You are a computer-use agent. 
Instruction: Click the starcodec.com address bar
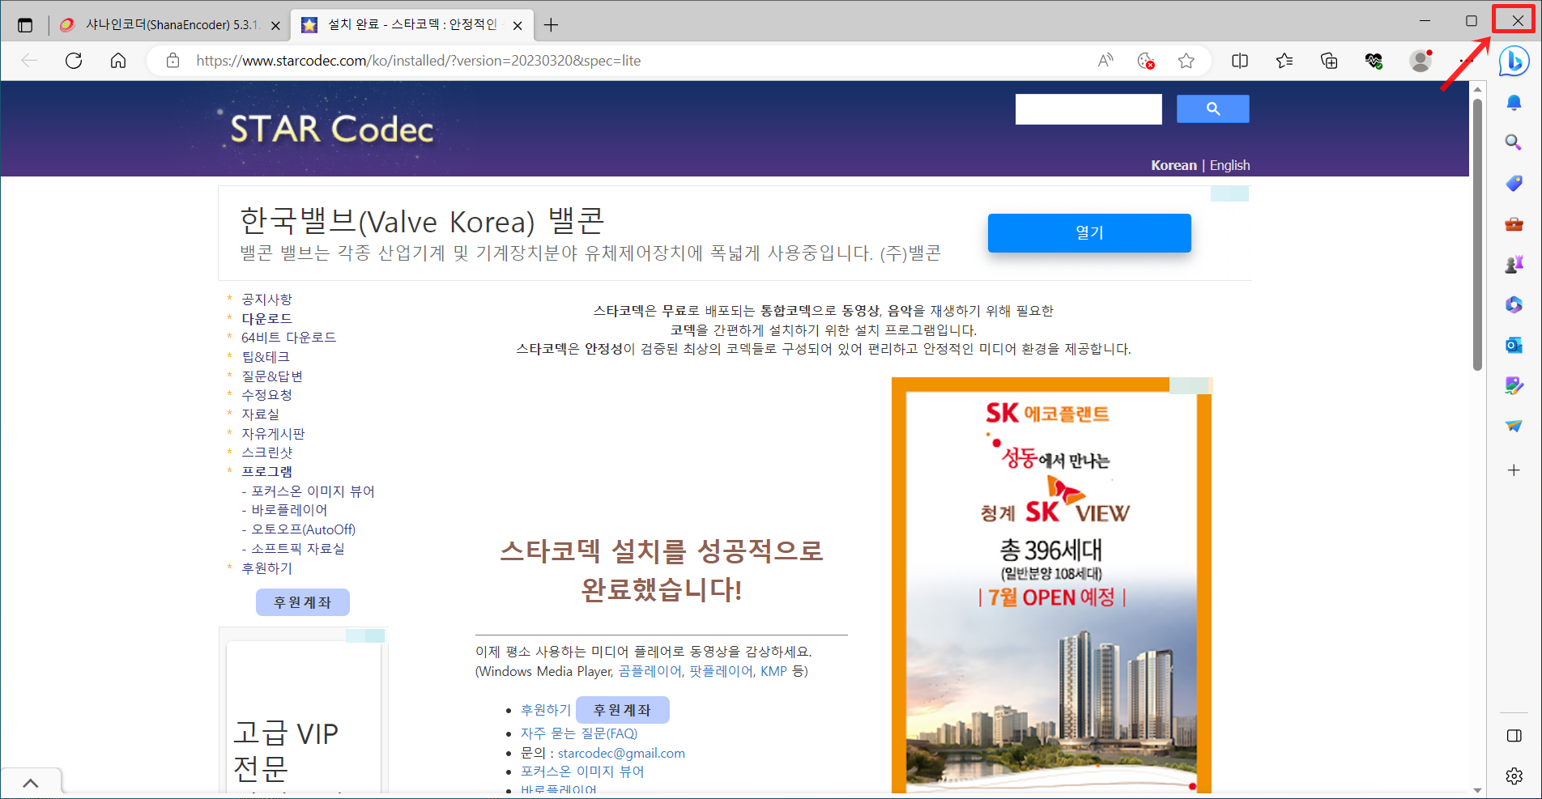click(x=418, y=61)
